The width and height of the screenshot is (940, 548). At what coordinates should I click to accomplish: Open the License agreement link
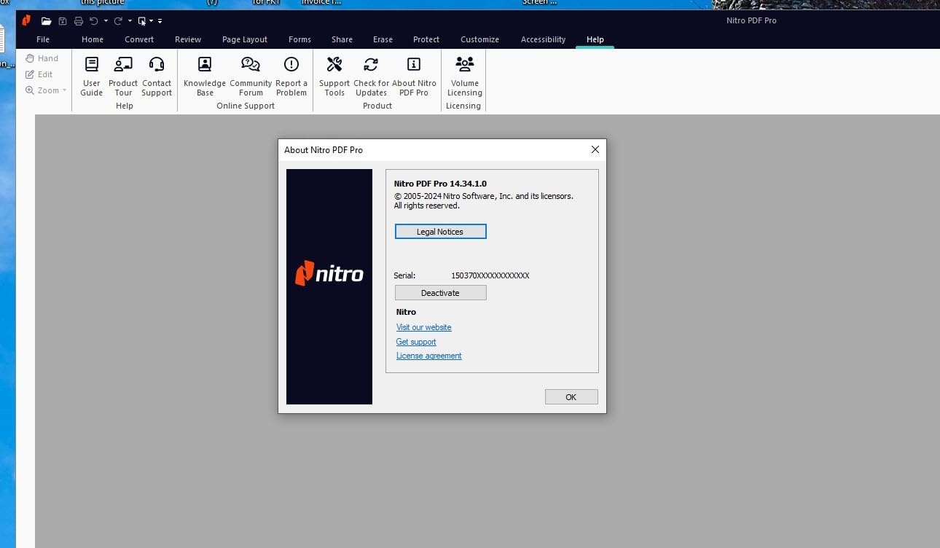[428, 356]
